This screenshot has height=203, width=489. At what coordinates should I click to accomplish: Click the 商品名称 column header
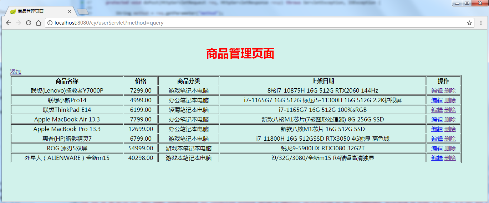[67, 81]
